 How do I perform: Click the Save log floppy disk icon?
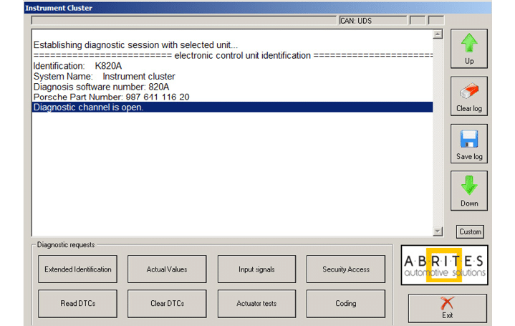[468, 139]
